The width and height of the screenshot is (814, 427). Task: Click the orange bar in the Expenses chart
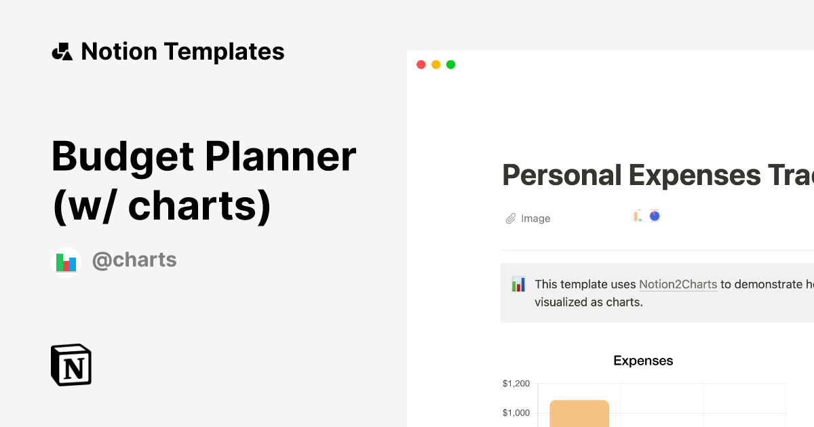click(x=579, y=413)
